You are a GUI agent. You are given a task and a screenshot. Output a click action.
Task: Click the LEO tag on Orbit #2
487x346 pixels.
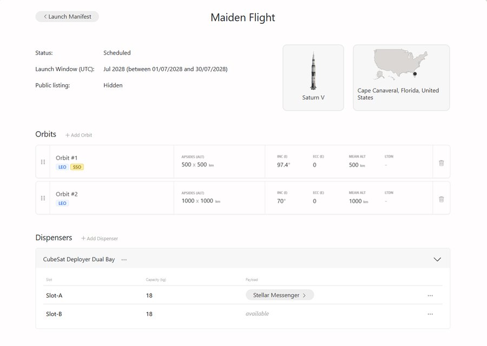(x=62, y=203)
